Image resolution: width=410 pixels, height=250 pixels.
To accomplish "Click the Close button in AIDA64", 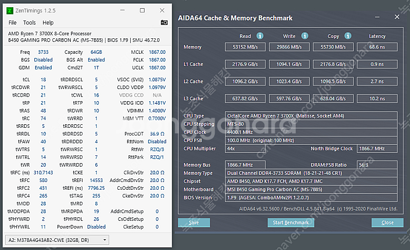I will pyautogui.click(x=387, y=222).
